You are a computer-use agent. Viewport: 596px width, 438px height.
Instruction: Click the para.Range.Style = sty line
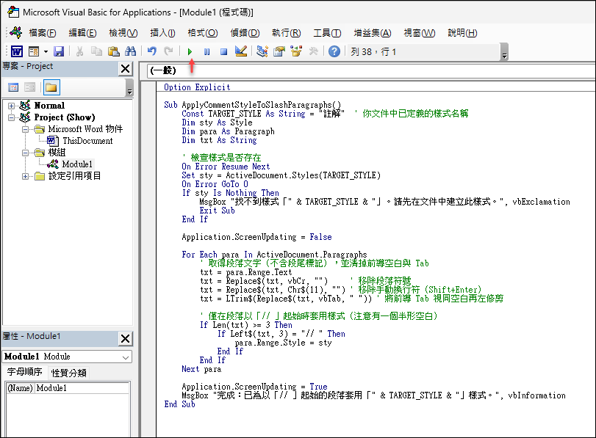click(x=283, y=343)
